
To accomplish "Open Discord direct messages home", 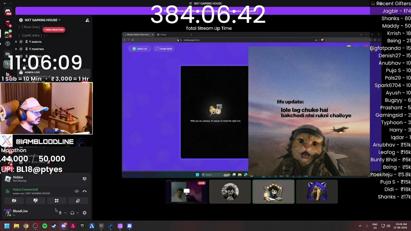I will point(8,12).
